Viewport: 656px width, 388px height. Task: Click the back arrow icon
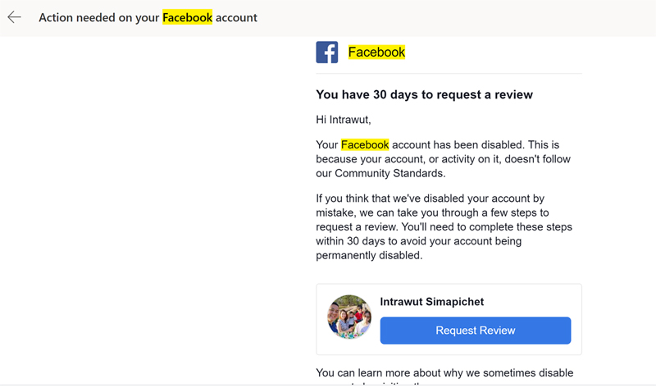point(14,17)
